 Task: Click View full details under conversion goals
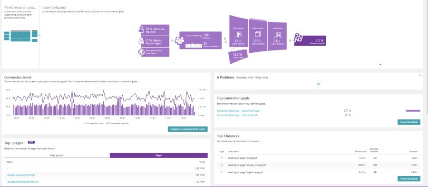tap(409, 122)
